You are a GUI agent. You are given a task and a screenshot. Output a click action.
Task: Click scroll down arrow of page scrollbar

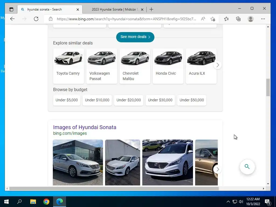[x=268, y=184]
